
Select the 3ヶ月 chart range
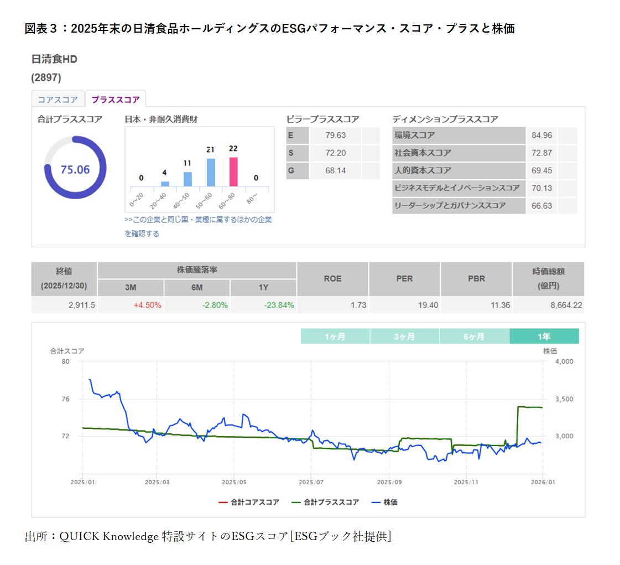[x=404, y=336]
